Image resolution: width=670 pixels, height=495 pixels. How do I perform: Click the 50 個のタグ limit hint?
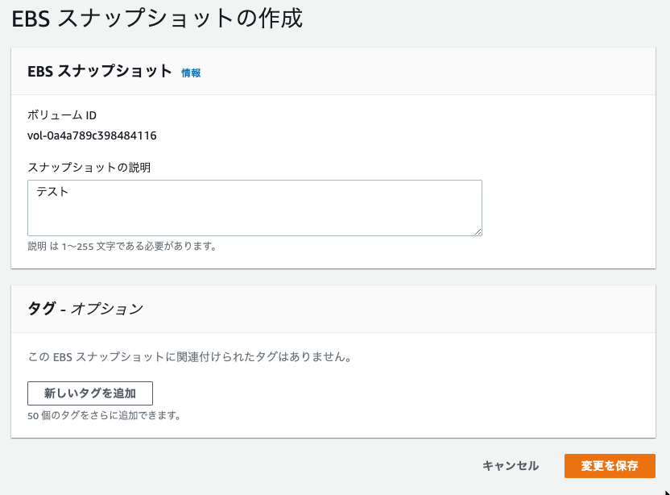click(x=104, y=415)
